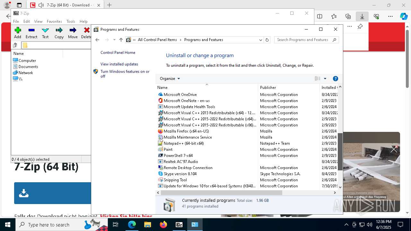Viewport: 411px width, 231px height.
Task: Click the Search Programs and Features field
Action: coord(306,40)
